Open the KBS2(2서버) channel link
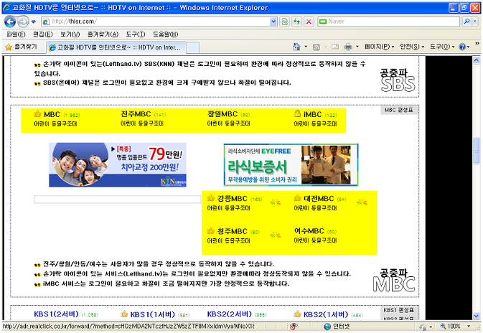This screenshot has height=333, width=483. pos(230,314)
